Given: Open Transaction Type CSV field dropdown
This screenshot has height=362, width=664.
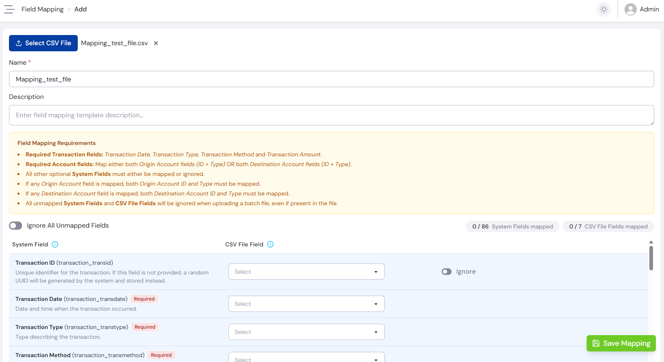Looking at the screenshot, I should [307, 332].
